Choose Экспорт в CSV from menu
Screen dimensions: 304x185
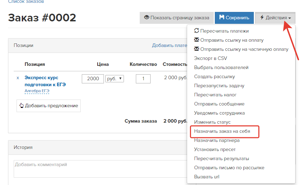pyautogui.click(x=211, y=58)
